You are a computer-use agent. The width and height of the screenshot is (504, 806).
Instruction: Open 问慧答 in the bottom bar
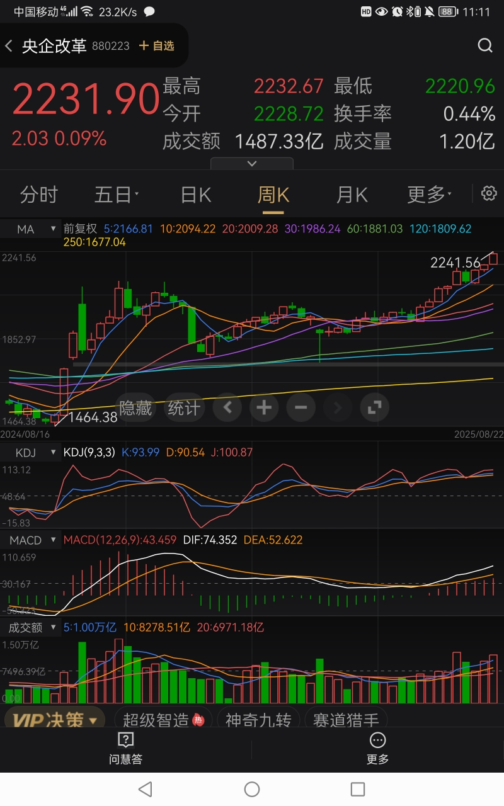126,748
